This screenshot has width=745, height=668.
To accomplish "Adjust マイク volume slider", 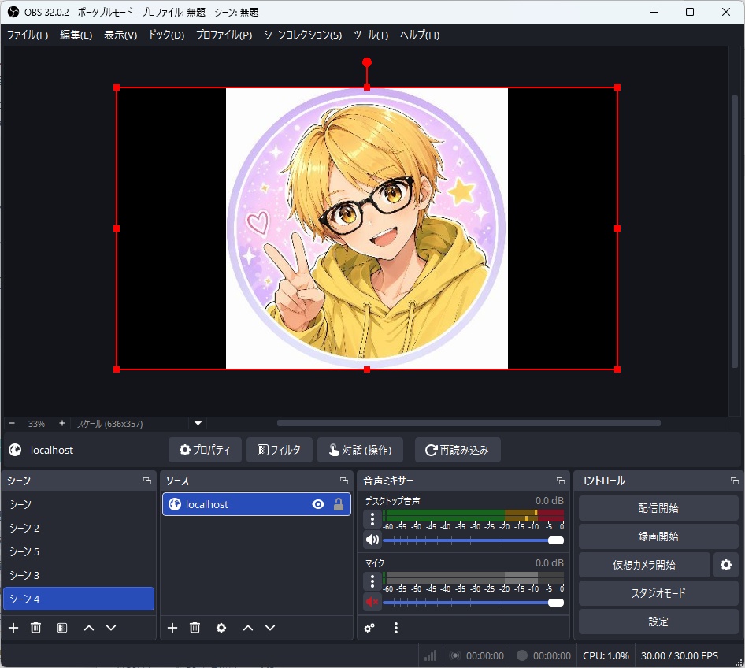I will pos(473,603).
